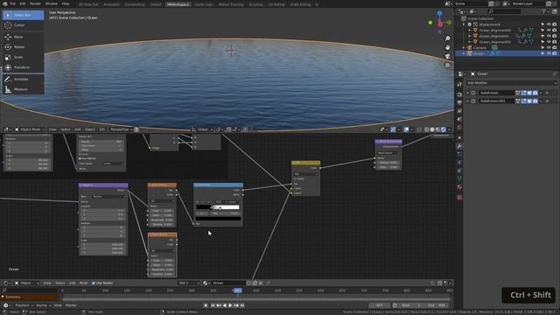Toggle the camera view icon in viewport
The image size is (560, 315).
tap(447, 56)
